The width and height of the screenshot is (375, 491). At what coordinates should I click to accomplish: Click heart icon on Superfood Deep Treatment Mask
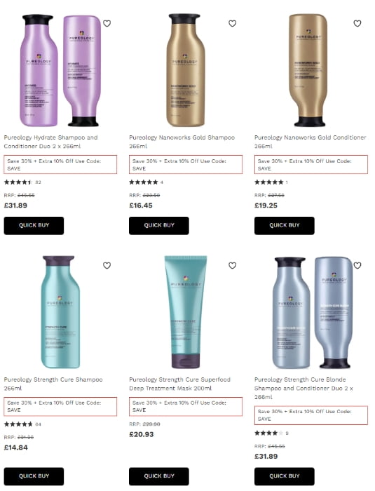(x=232, y=266)
